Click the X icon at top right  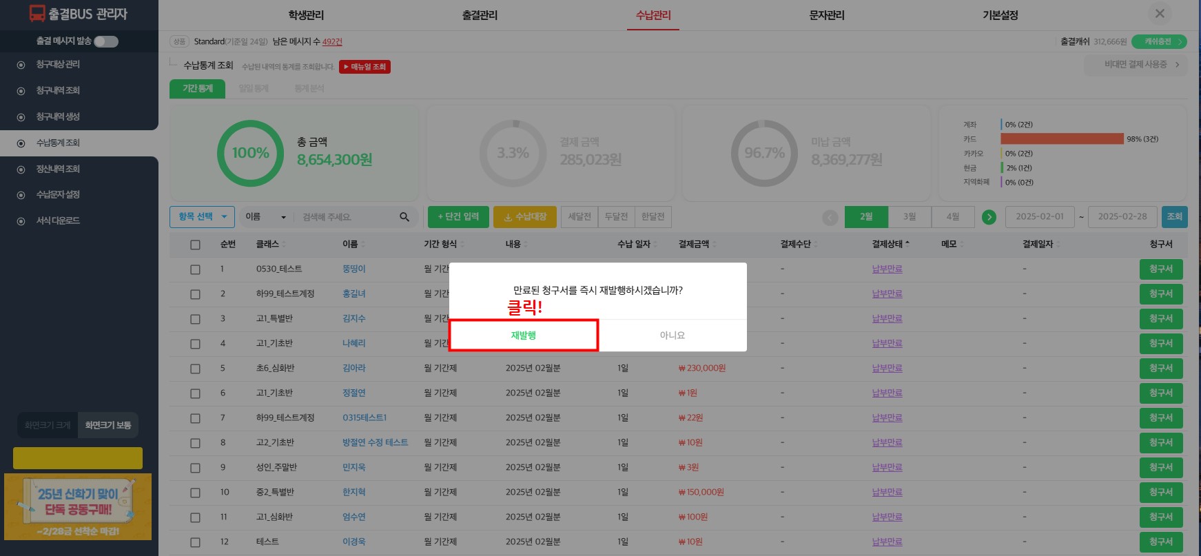click(x=1160, y=14)
